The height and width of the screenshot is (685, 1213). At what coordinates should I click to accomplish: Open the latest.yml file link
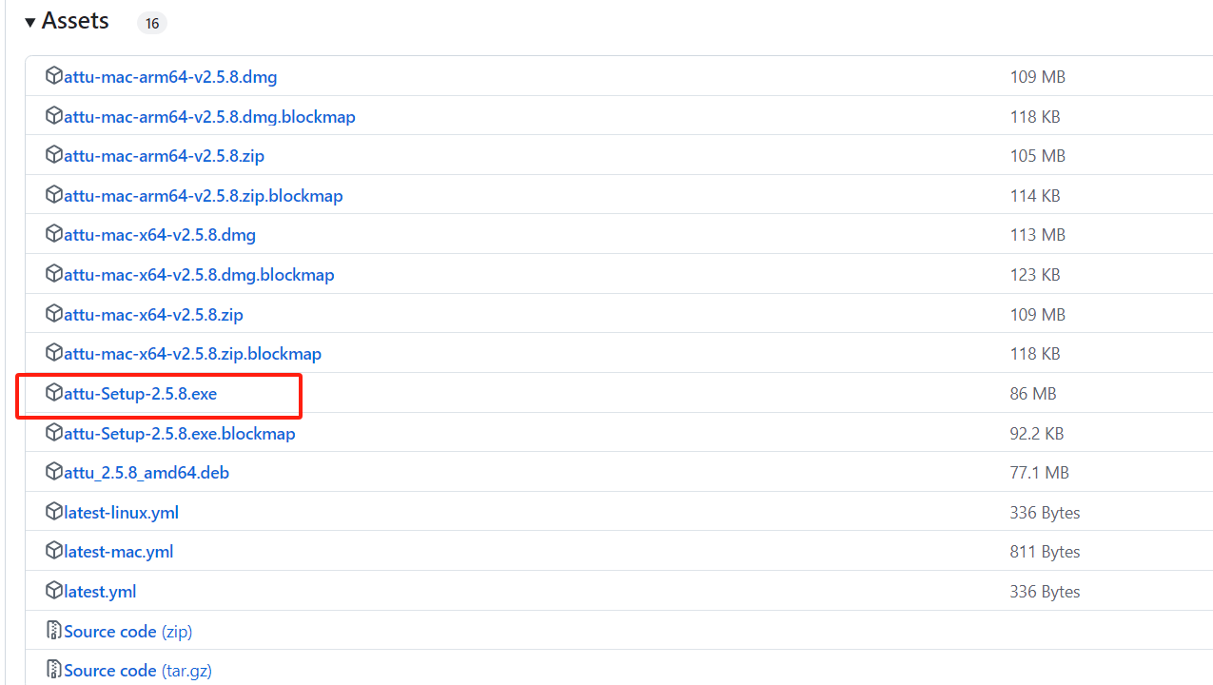[100, 592]
